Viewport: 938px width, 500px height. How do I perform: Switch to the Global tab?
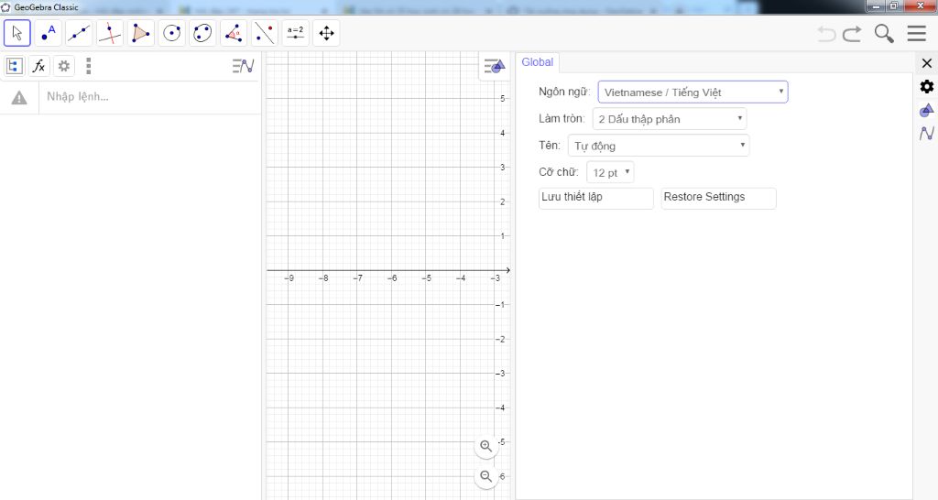(x=537, y=62)
